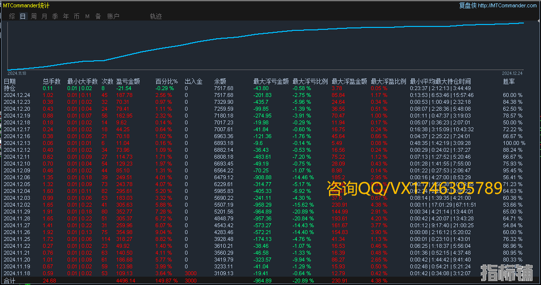This screenshot has height=285, width=541.
Task: Switch to the 账户 account tab
Action: tap(113, 16)
